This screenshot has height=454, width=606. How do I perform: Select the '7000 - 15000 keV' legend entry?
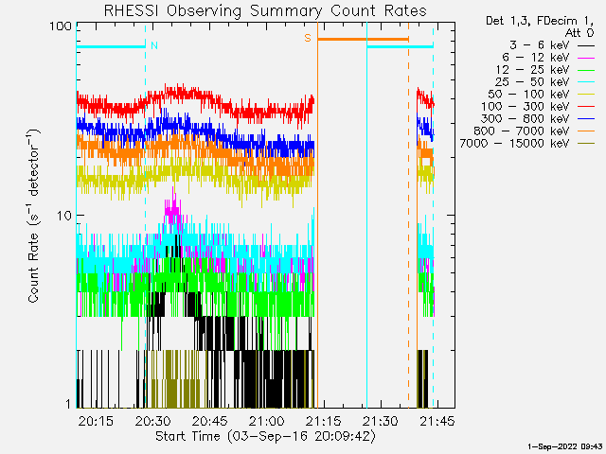pos(514,144)
